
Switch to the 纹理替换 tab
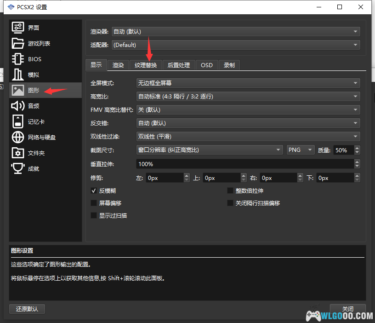tap(146, 65)
